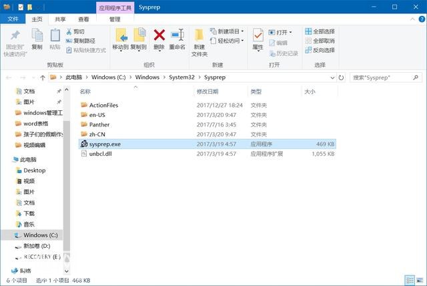Select the ActionFiles folder
The height and width of the screenshot is (286, 427).
pos(207,105)
